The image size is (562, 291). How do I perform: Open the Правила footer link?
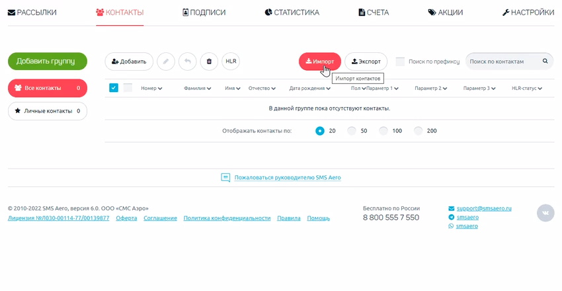[288, 218]
